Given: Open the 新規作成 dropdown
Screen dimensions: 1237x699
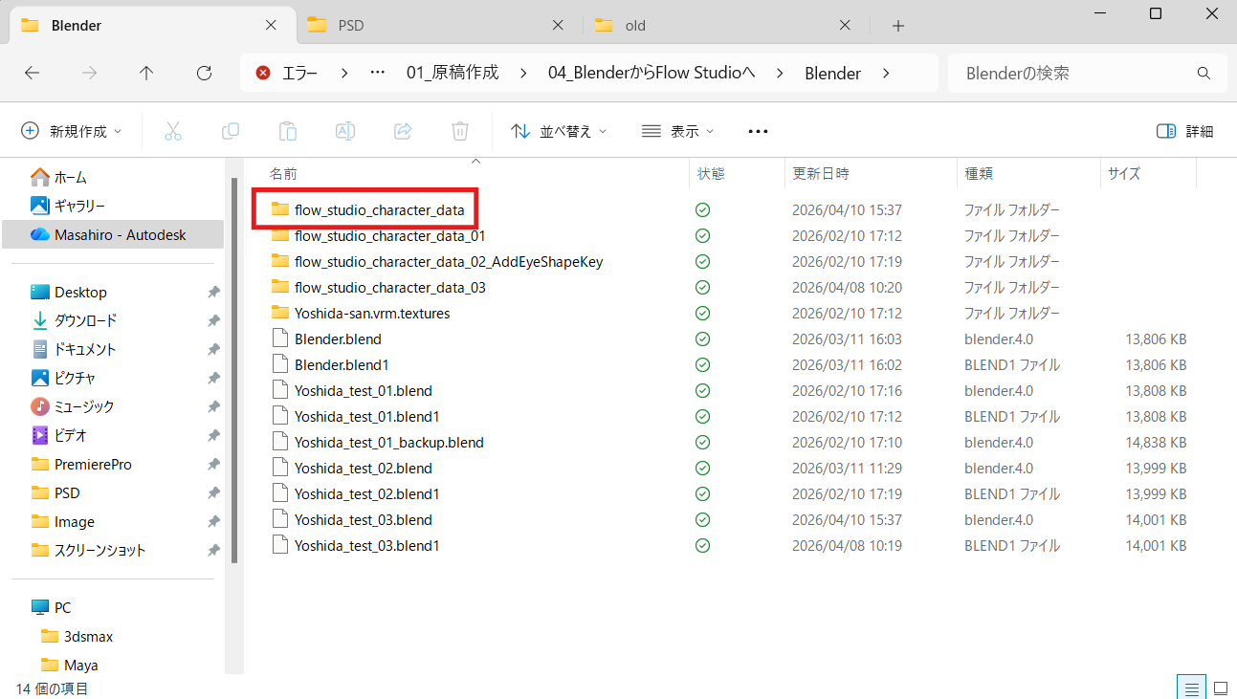Looking at the screenshot, I should [x=73, y=131].
